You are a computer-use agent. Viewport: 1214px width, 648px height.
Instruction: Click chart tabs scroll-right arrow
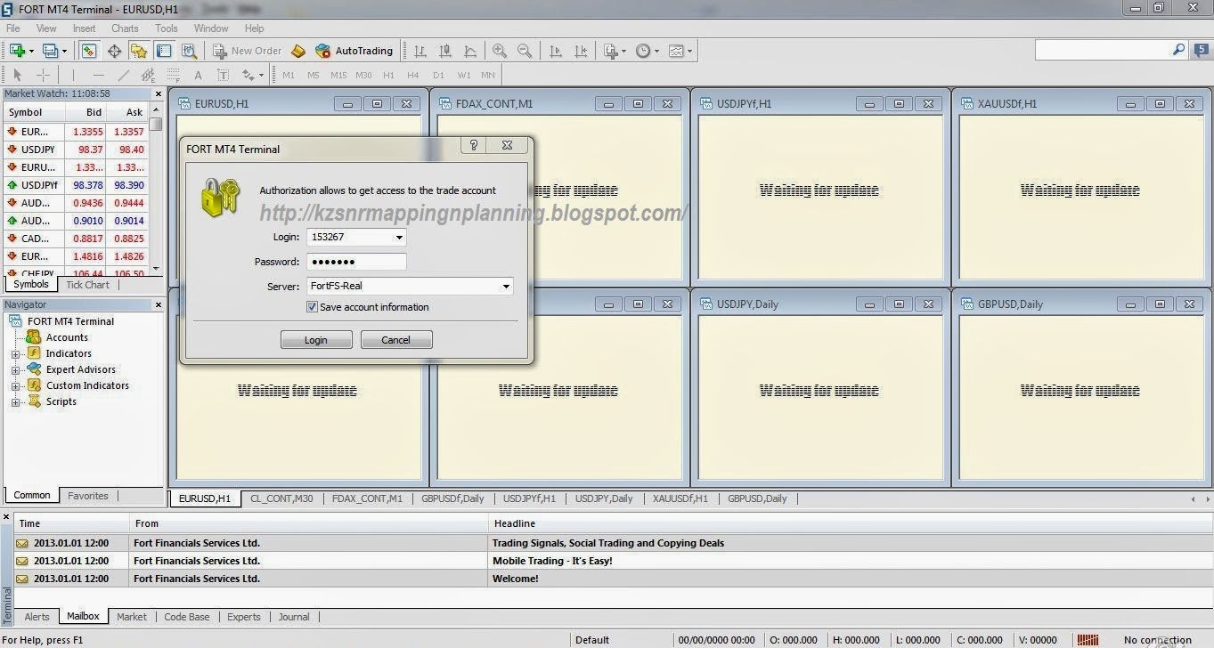click(1208, 498)
